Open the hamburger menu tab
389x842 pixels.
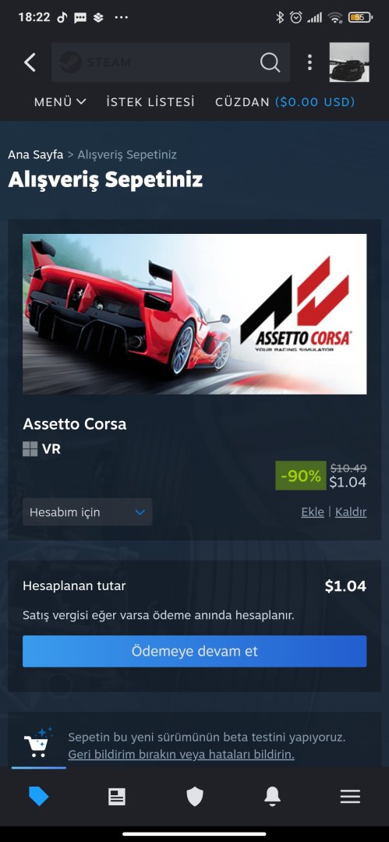[350, 796]
